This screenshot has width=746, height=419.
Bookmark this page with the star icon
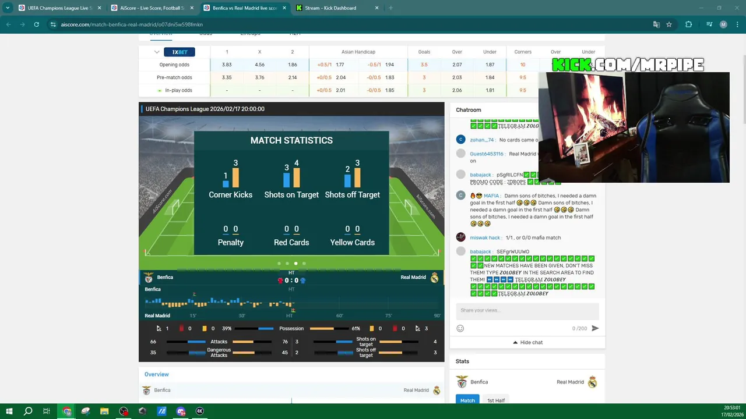coord(669,24)
